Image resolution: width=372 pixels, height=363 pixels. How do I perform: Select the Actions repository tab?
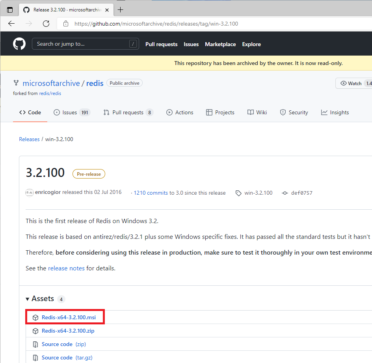coord(180,112)
